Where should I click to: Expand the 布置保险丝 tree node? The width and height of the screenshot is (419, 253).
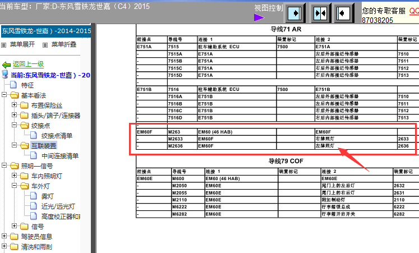tap(14, 105)
